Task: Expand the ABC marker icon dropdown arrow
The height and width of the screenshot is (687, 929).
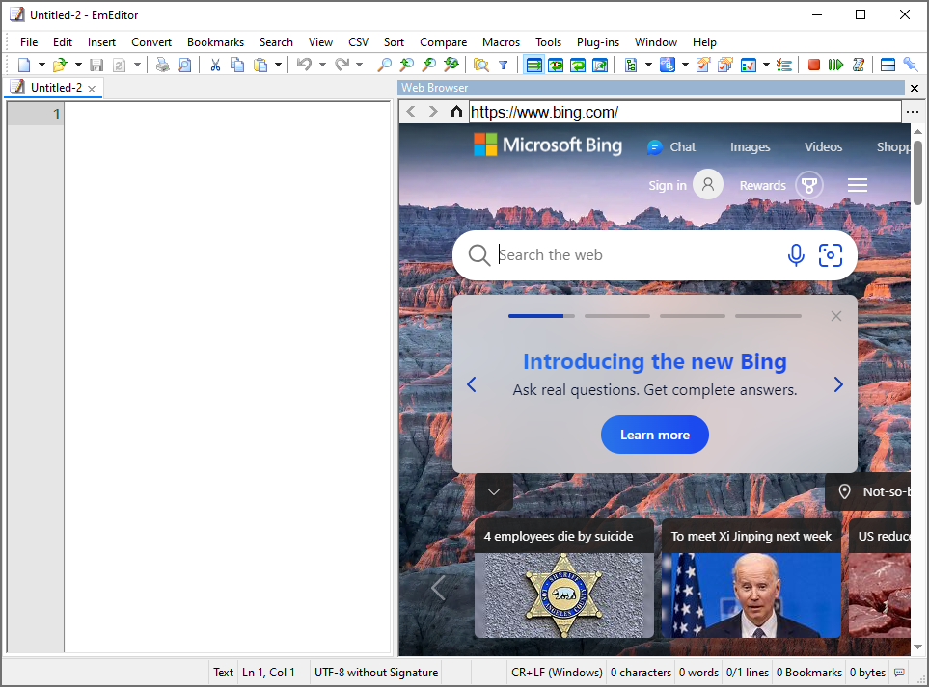Action: [x=685, y=65]
